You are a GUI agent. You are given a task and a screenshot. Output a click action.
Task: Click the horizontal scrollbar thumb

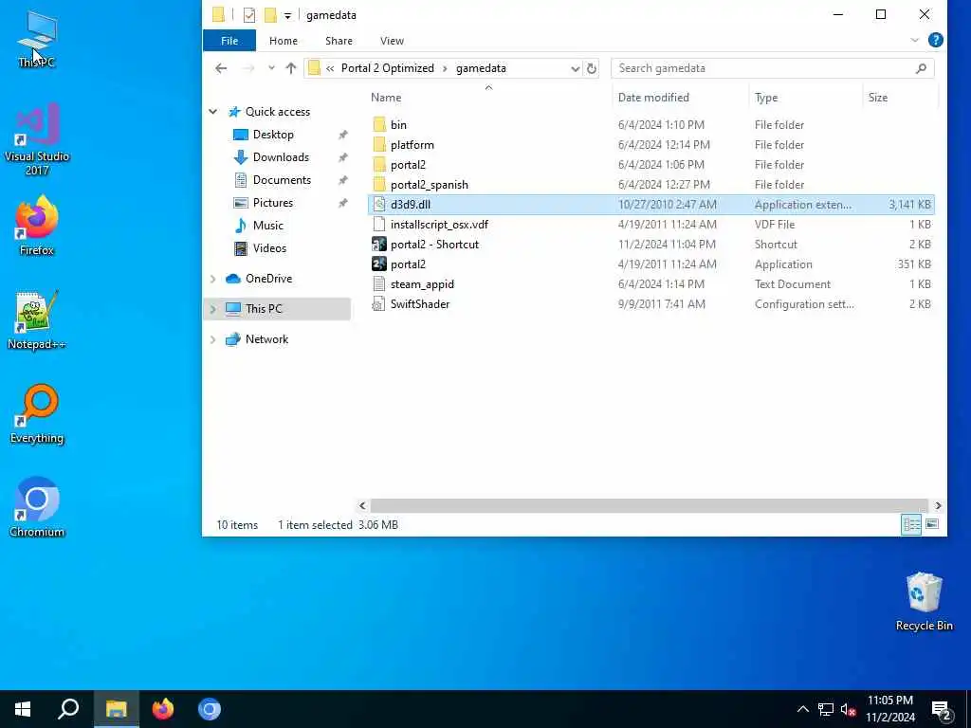(x=649, y=506)
